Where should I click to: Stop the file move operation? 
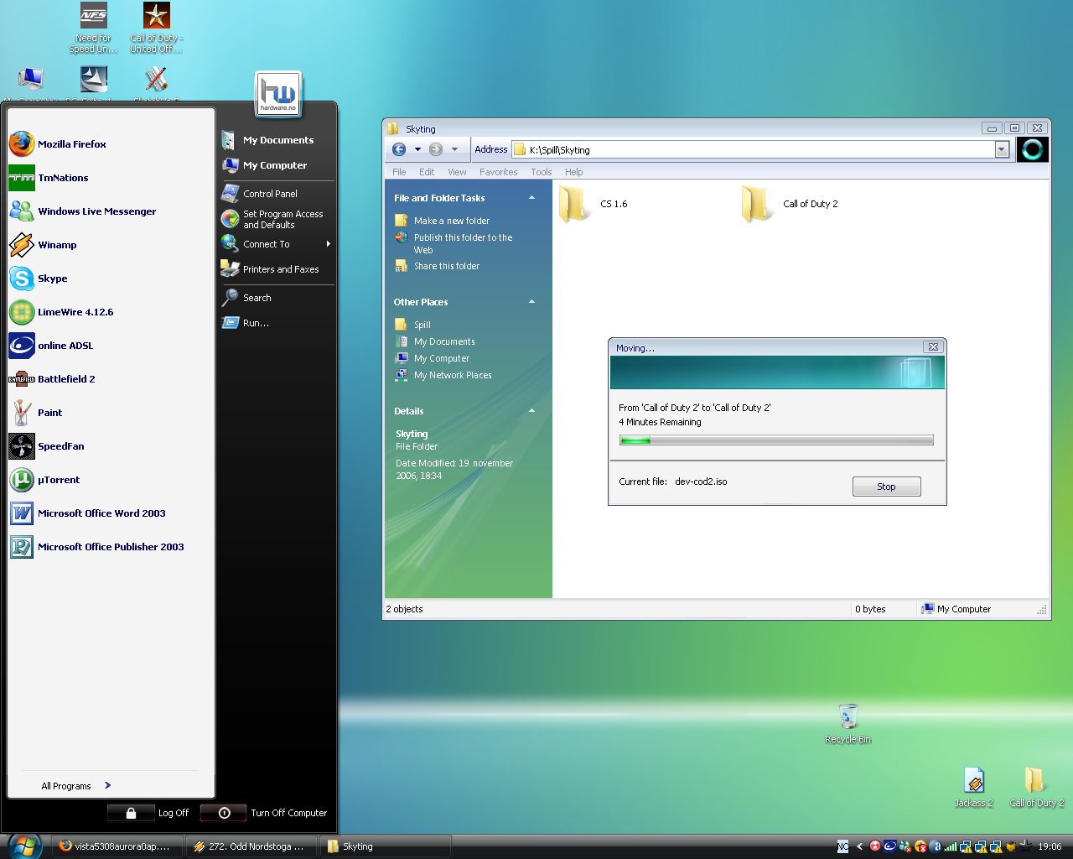pos(886,487)
